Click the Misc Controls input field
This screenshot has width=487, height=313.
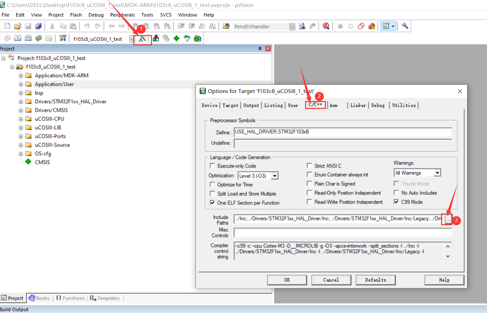(x=343, y=232)
